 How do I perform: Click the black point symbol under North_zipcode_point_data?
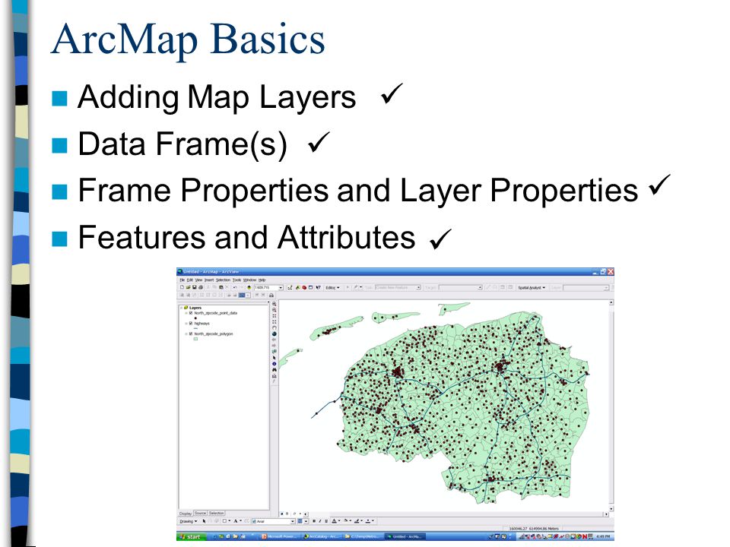tap(195, 318)
